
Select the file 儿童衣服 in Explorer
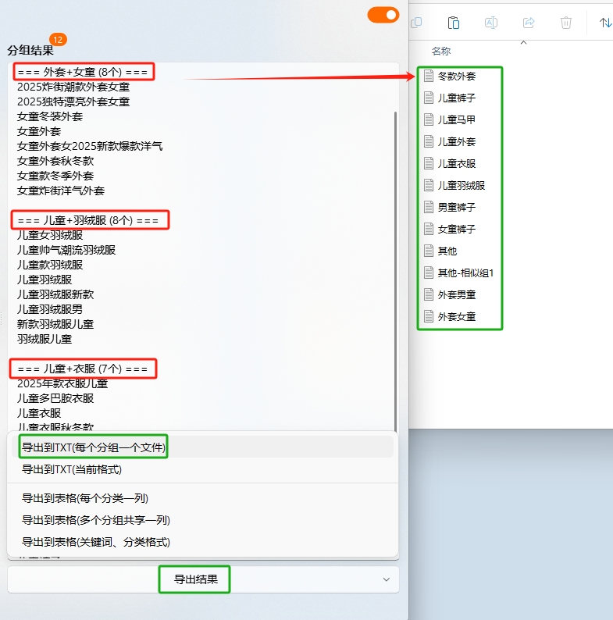457,163
